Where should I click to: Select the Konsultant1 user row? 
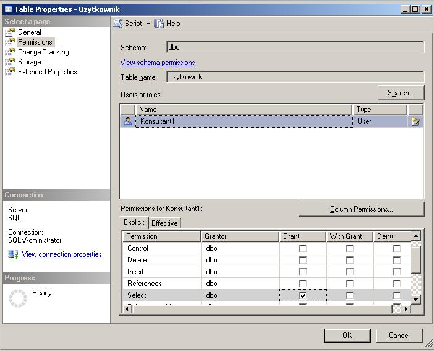point(271,121)
